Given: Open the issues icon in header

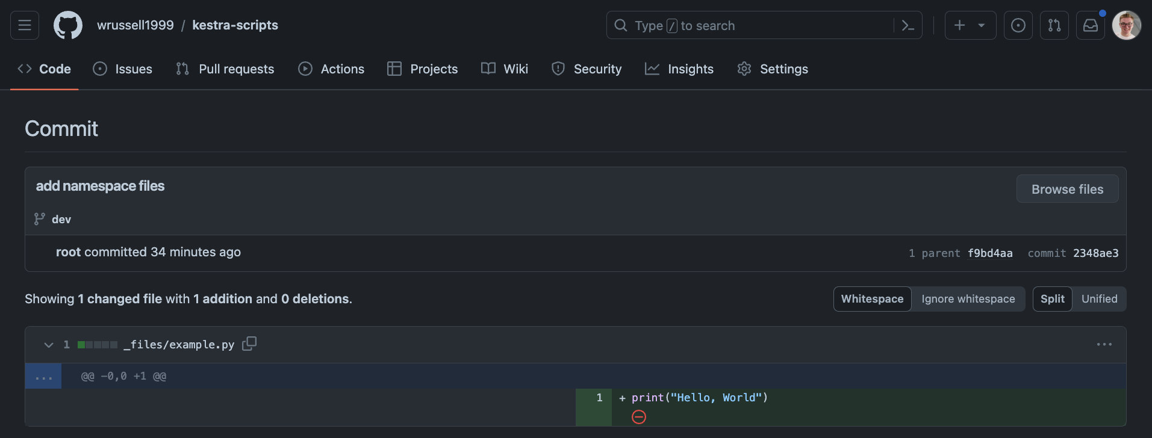Looking at the screenshot, I should point(1018,25).
